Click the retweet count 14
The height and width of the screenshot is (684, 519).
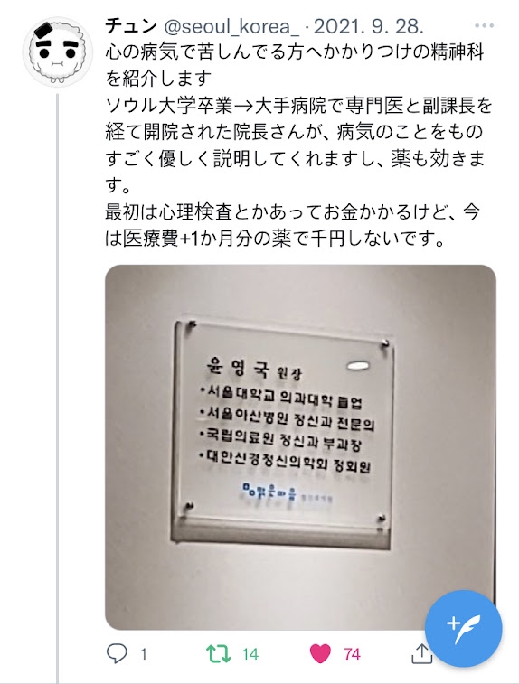250,654
